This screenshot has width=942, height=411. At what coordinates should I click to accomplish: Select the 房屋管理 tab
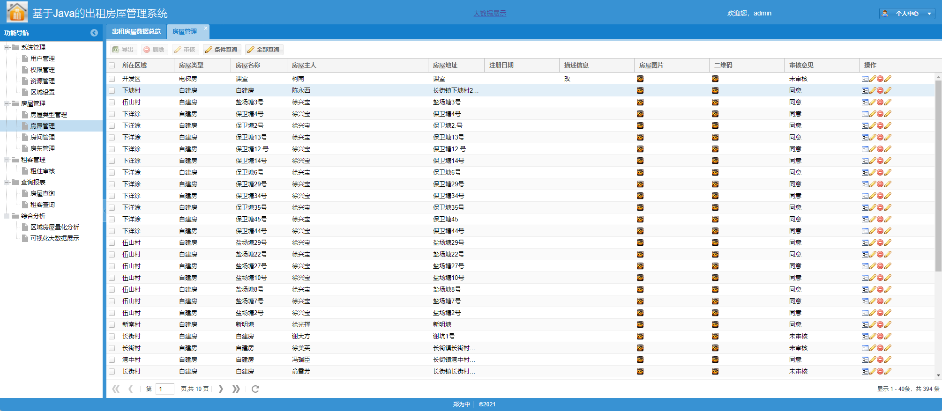point(185,31)
